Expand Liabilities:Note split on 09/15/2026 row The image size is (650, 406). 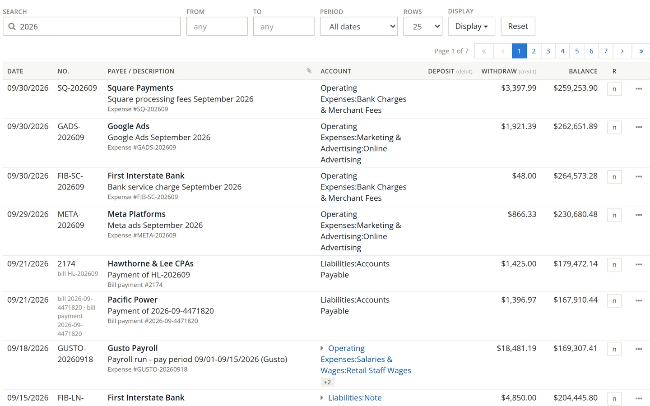point(322,398)
